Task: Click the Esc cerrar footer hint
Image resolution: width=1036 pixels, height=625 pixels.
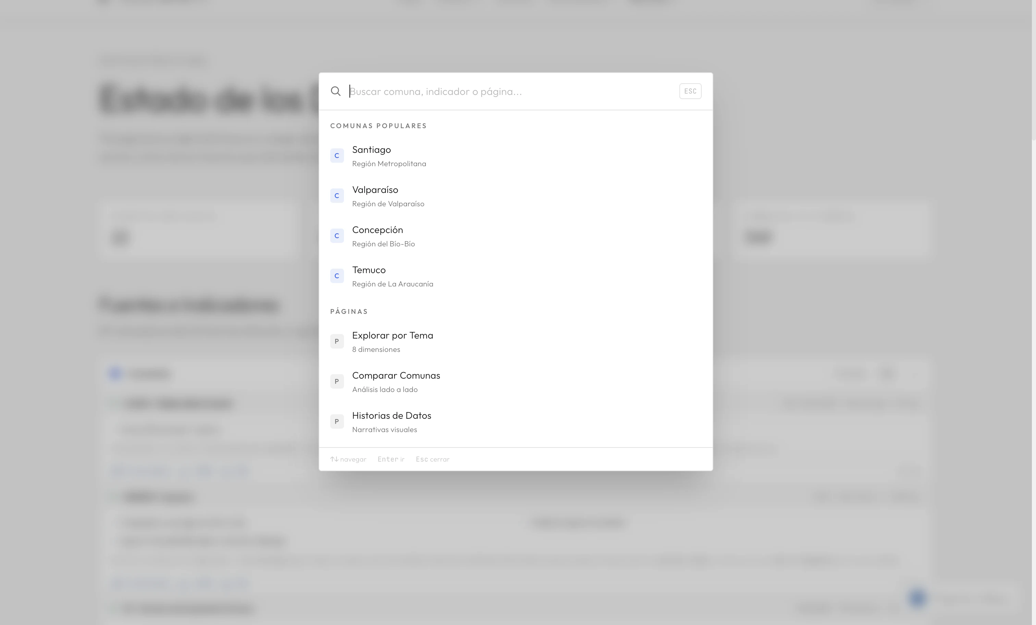Action: click(432, 459)
